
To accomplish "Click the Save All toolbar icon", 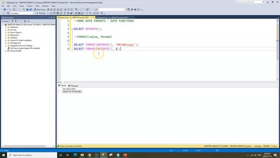I will pyautogui.click(x=31, y=10).
